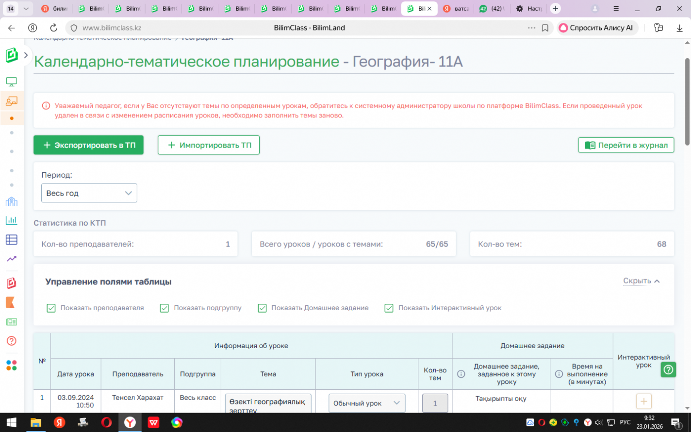Click the green floating help button
This screenshot has width=691, height=432.
click(668, 370)
